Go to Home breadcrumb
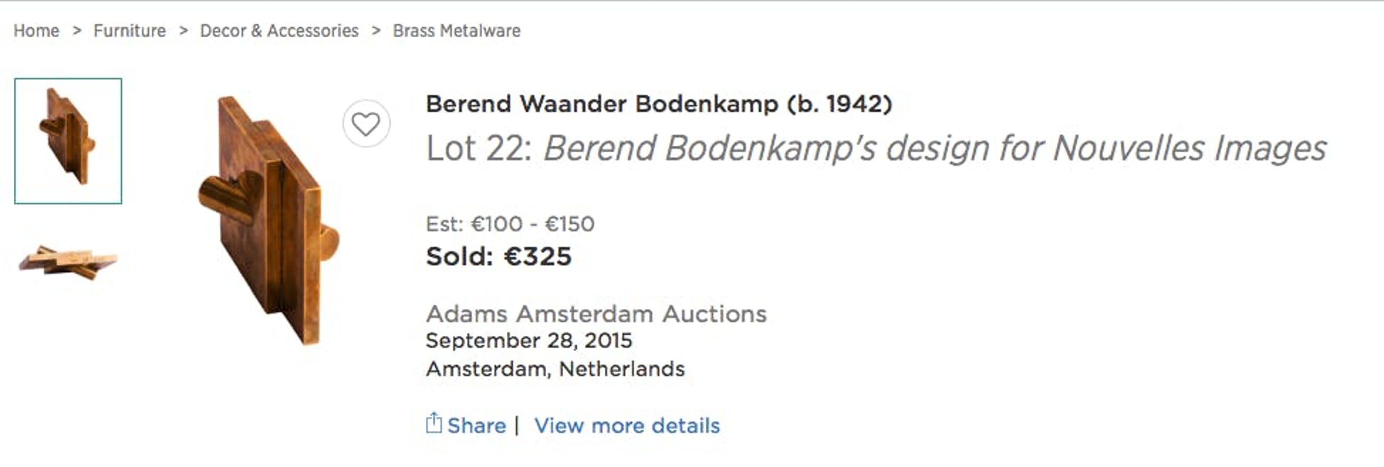The image size is (1384, 467). coord(36,31)
